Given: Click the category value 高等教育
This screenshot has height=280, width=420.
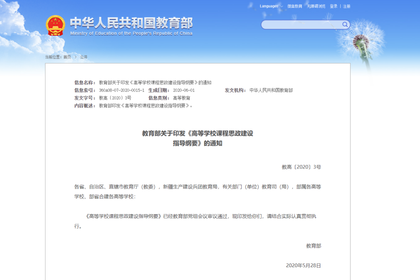Looking at the screenshot, I should pyautogui.click(x=182, y=98).
